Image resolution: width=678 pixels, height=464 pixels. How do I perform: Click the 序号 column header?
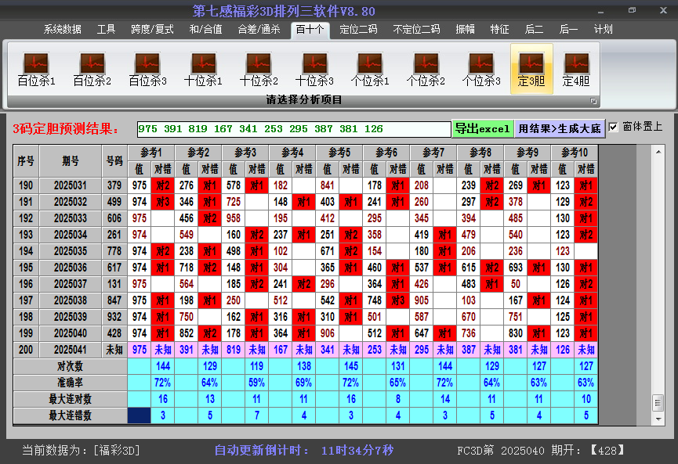pos(26,161)
